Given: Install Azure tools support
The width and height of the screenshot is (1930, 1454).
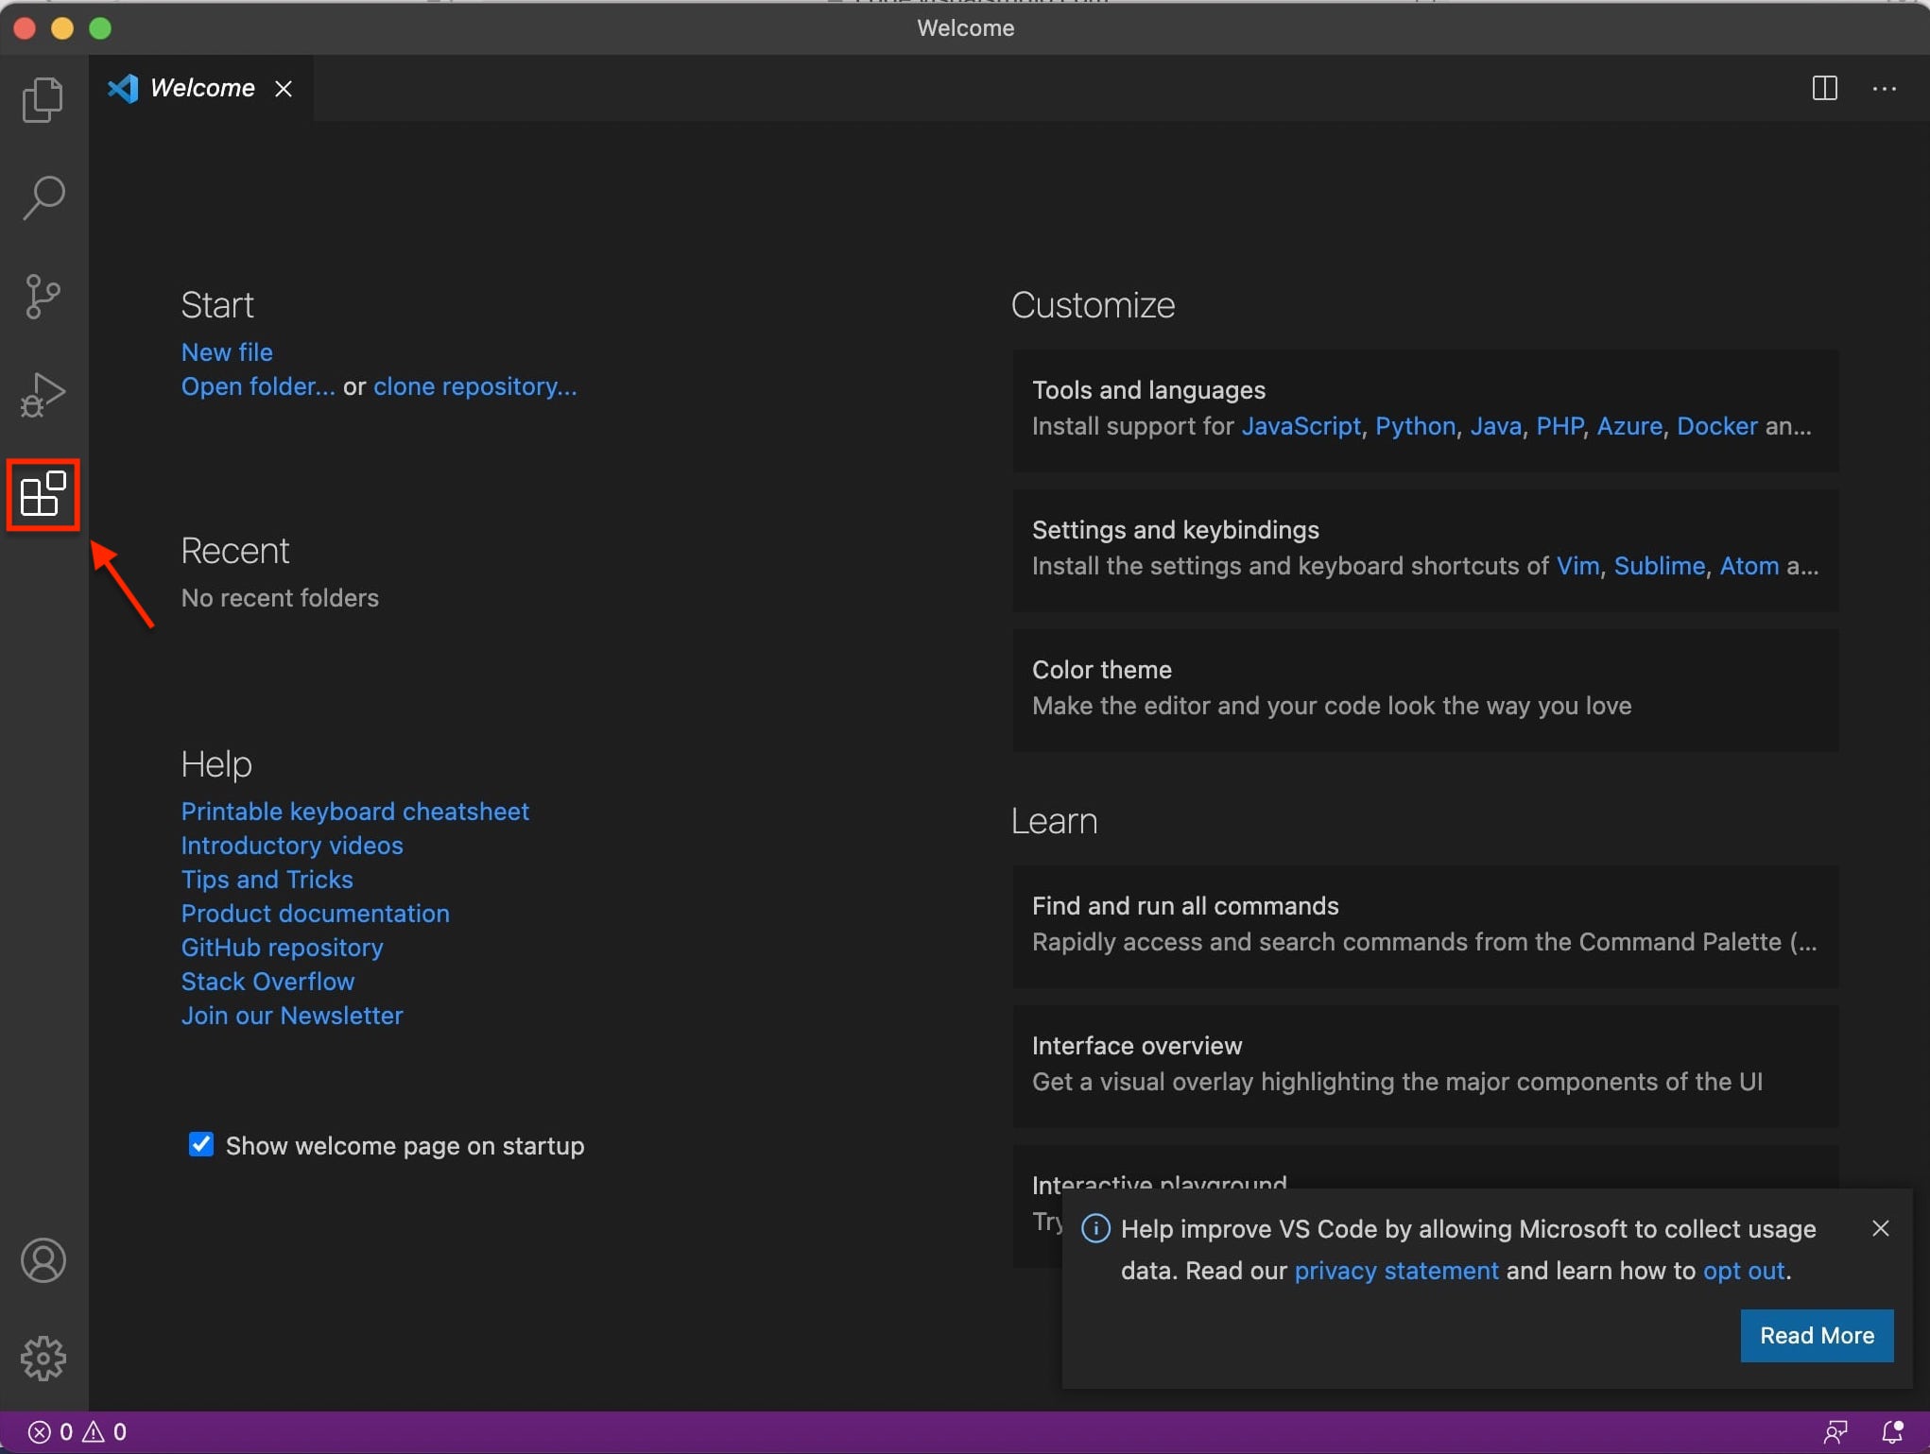Looking at the screenshot, I should 1628,426.
